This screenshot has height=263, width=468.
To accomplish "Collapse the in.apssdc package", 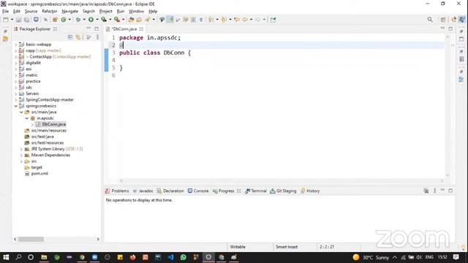I will 27,118.
